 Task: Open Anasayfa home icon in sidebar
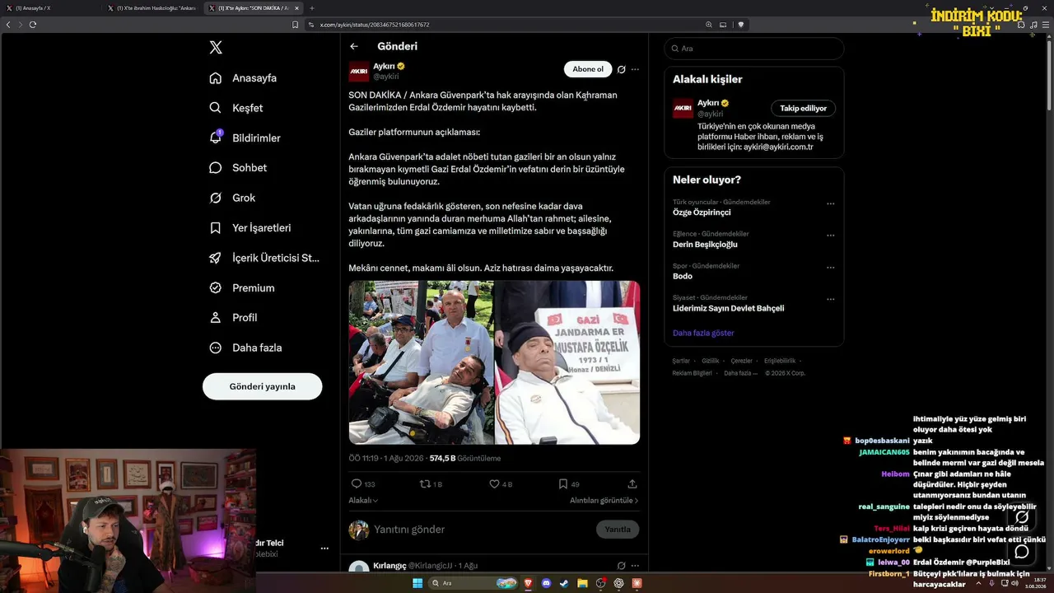[x=216, y=78]
